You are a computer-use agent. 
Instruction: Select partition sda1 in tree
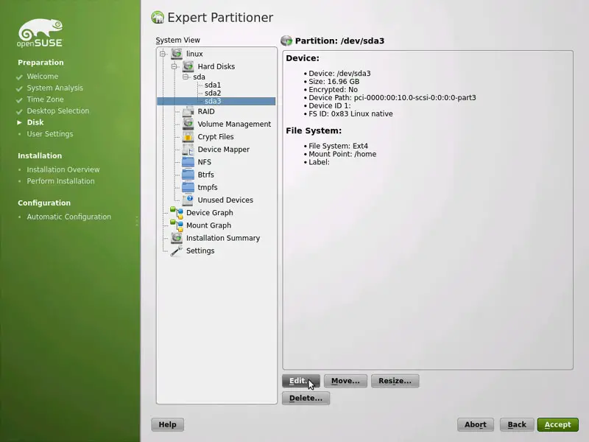[213, 85]
